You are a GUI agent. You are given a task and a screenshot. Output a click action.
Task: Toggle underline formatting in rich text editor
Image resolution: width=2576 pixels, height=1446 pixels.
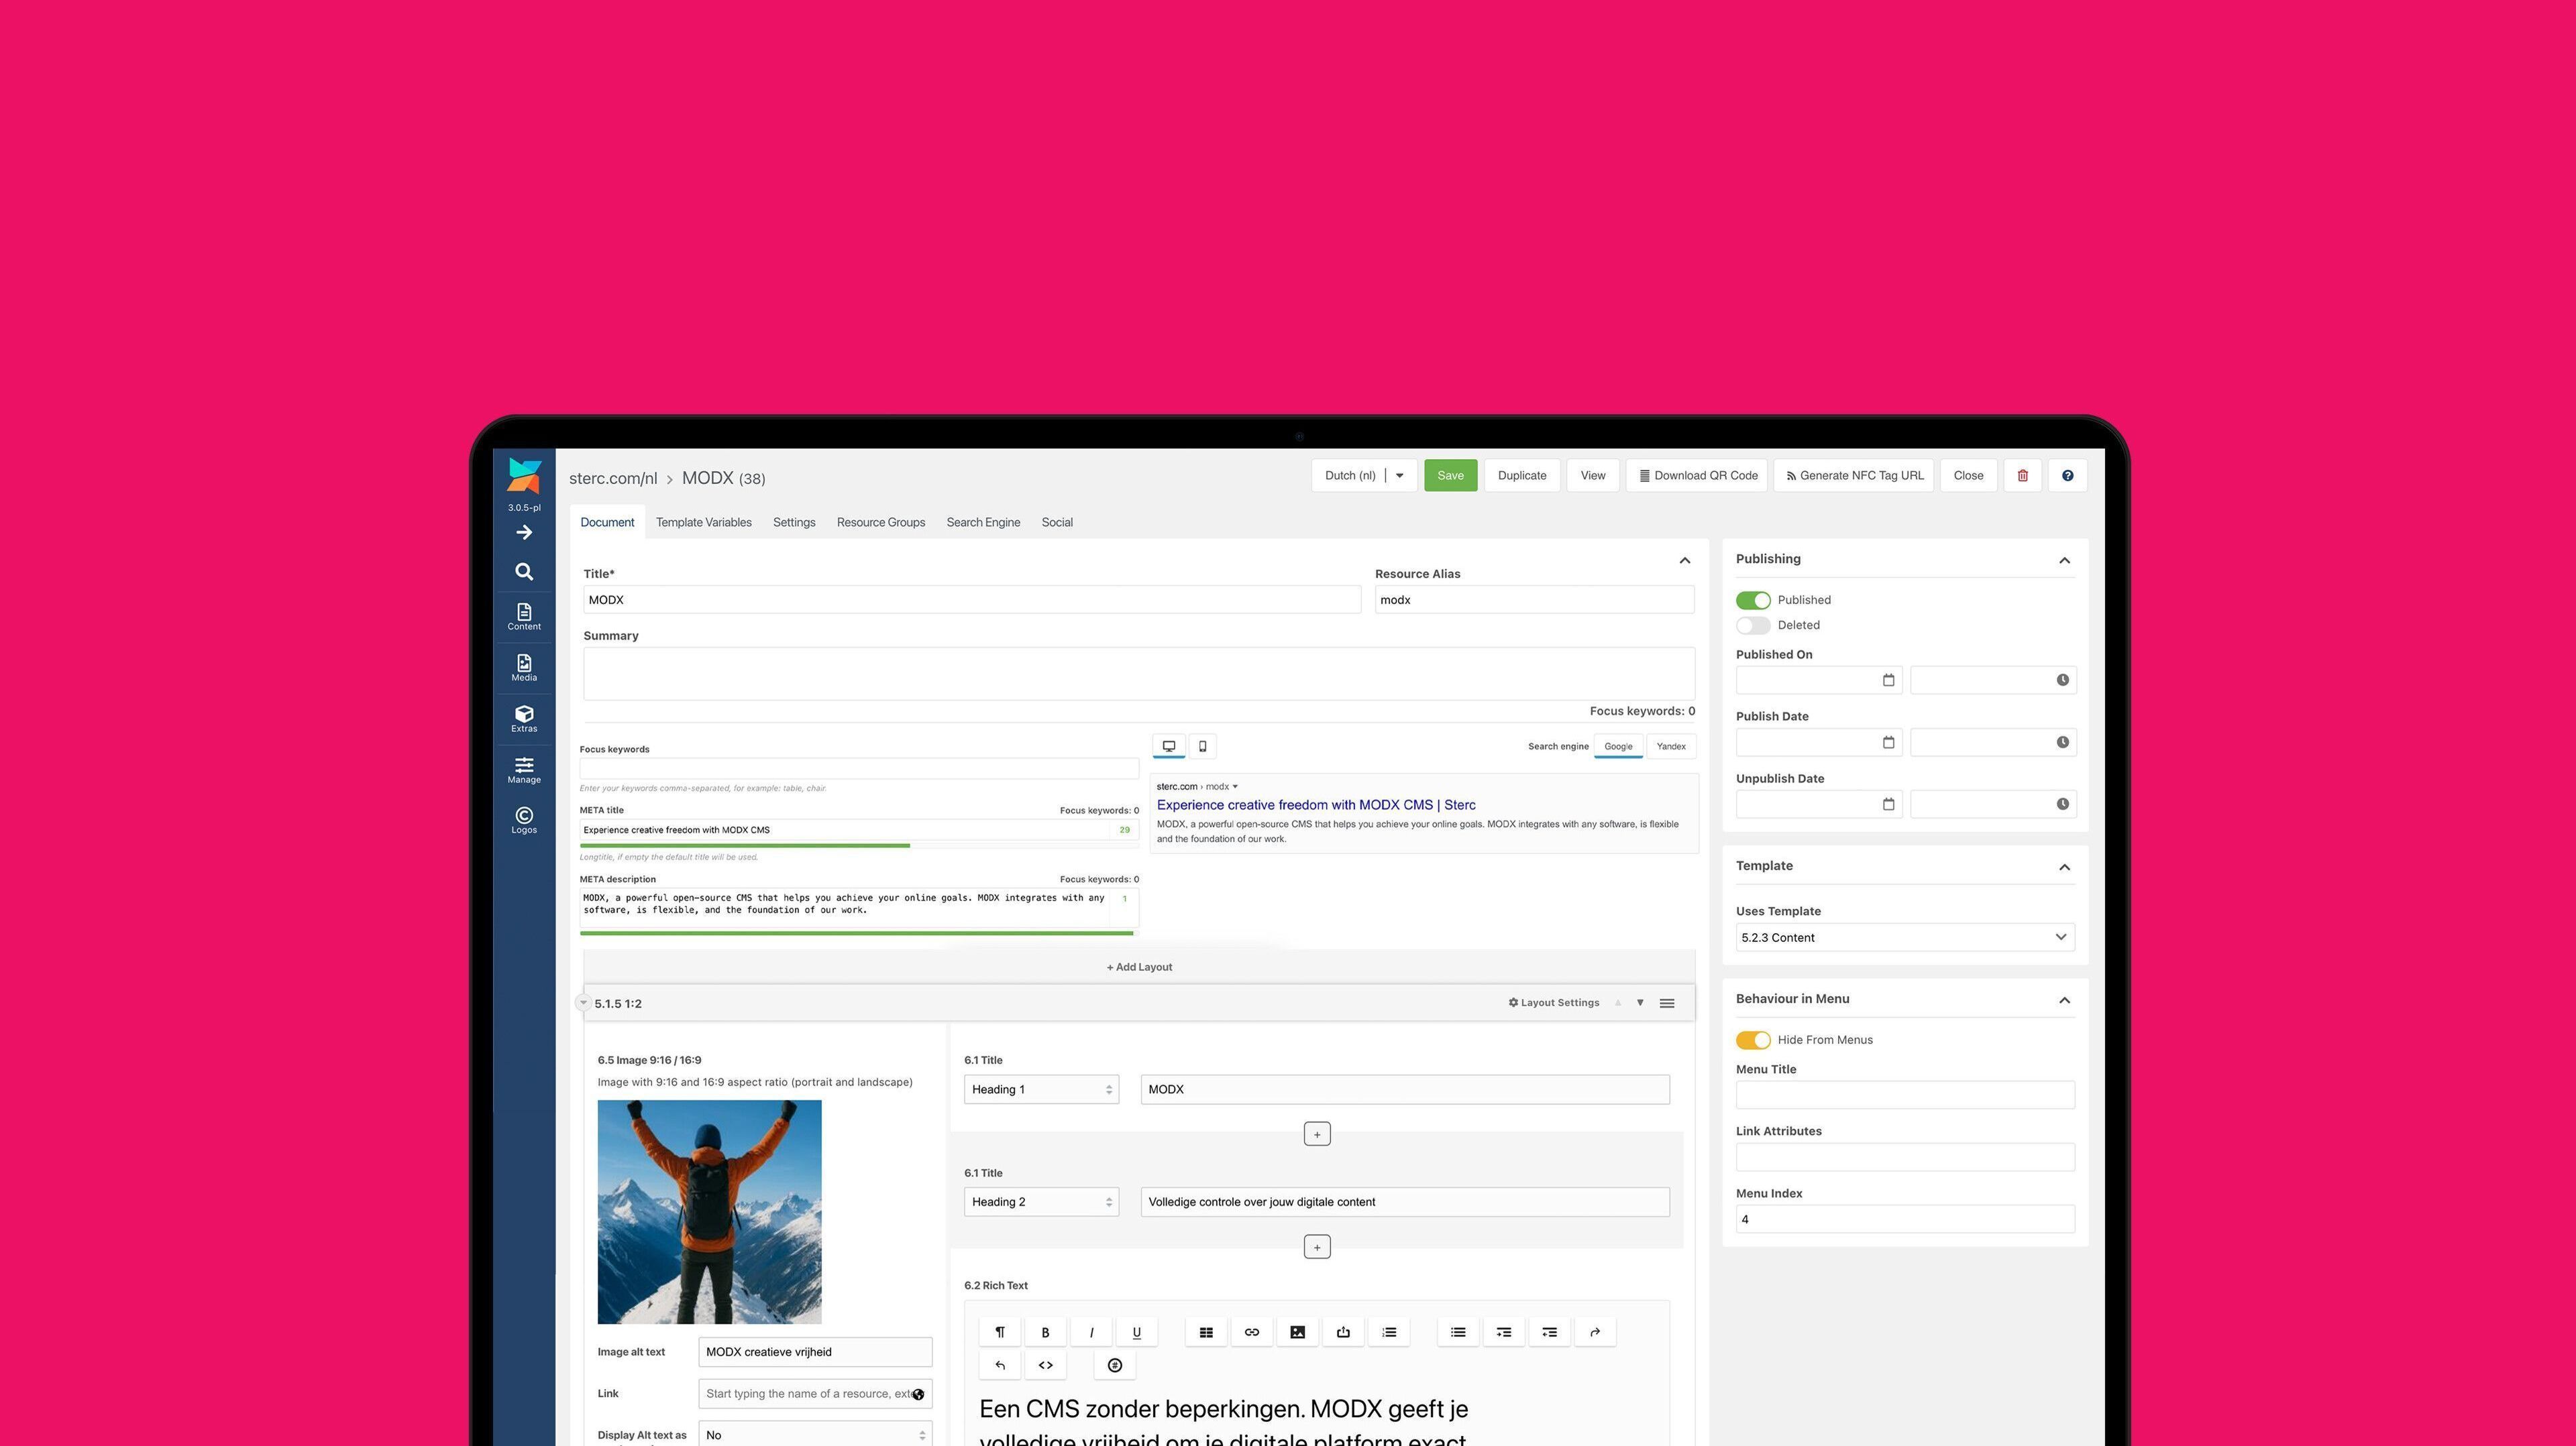1137,1332
